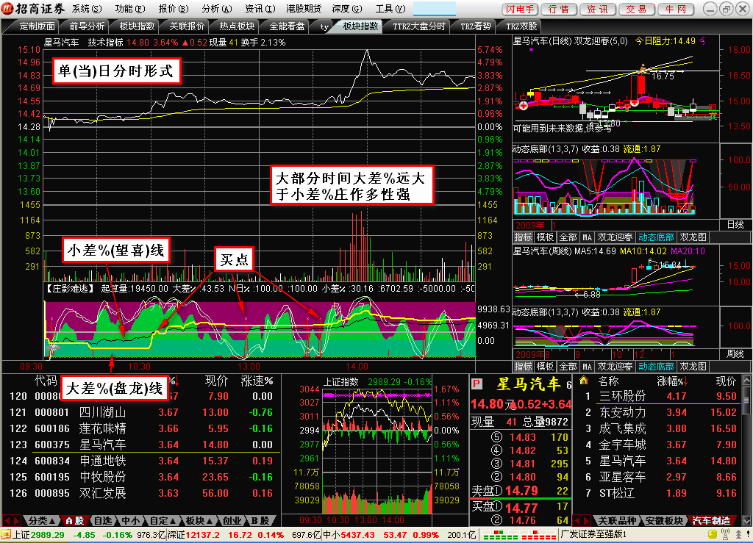Open the 闪电手 quick trade button
The image size is (753, 543).
coord(520,9)
